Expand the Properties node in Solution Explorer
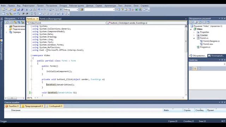This screenshot has width=226, height=127. click(194, 32)
